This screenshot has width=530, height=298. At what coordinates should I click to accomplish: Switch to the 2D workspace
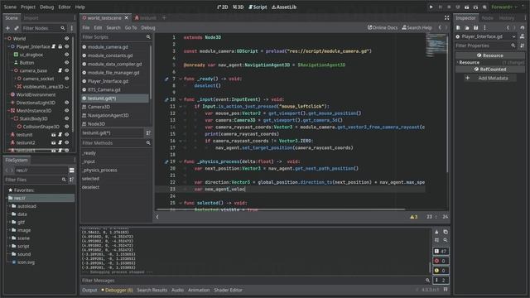pyautogui.click(x=223, y=7)
